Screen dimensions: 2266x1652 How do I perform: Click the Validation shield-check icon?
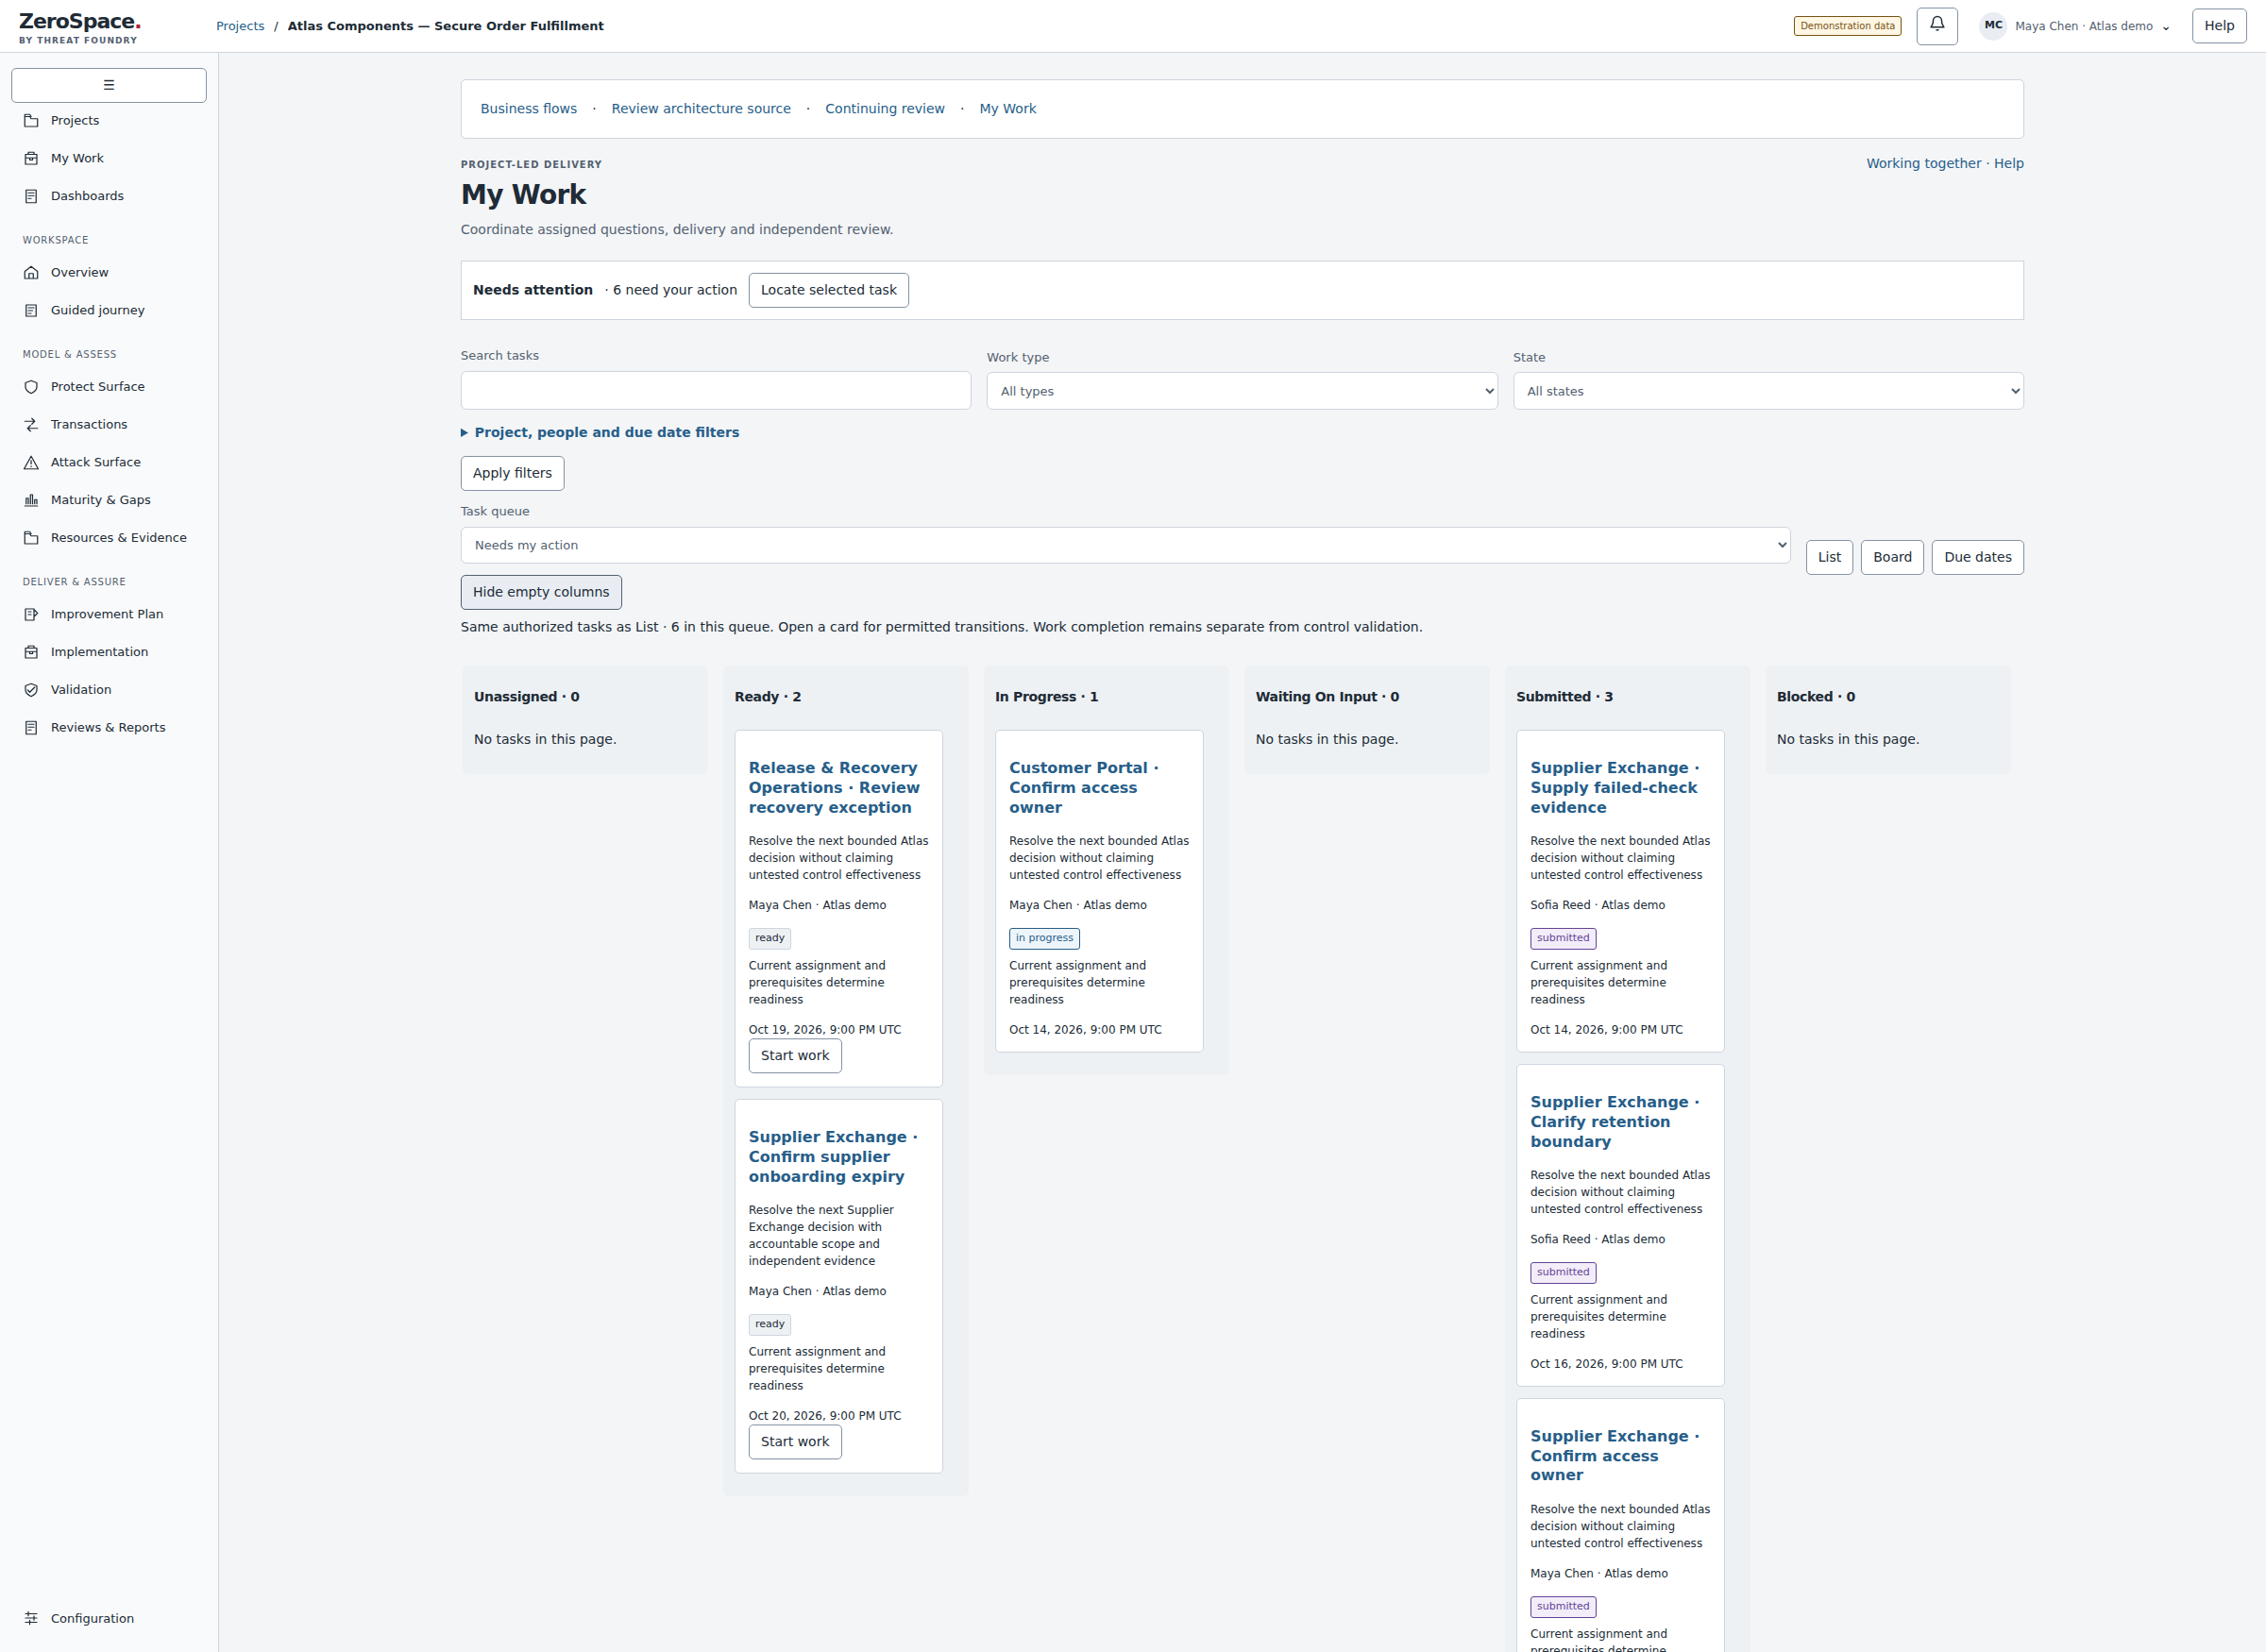(x=31, y=690)
